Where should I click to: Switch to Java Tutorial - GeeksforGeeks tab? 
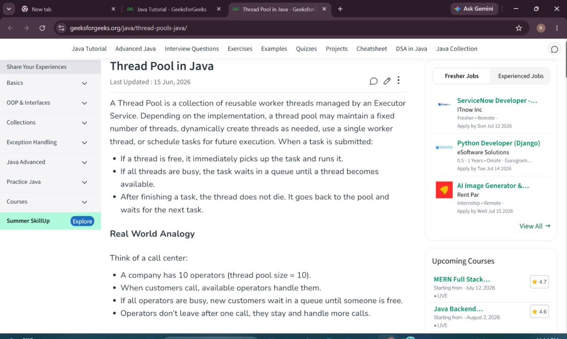[174, 9]
